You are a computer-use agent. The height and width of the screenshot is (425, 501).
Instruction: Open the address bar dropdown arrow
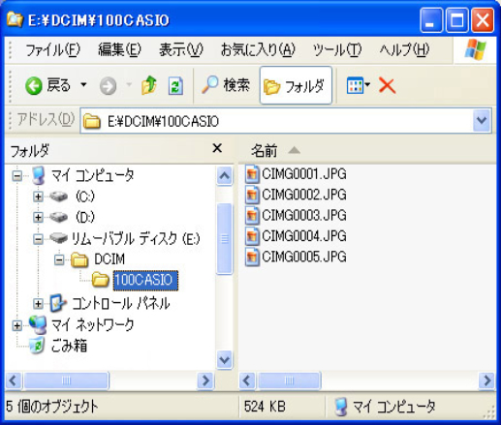482,121
